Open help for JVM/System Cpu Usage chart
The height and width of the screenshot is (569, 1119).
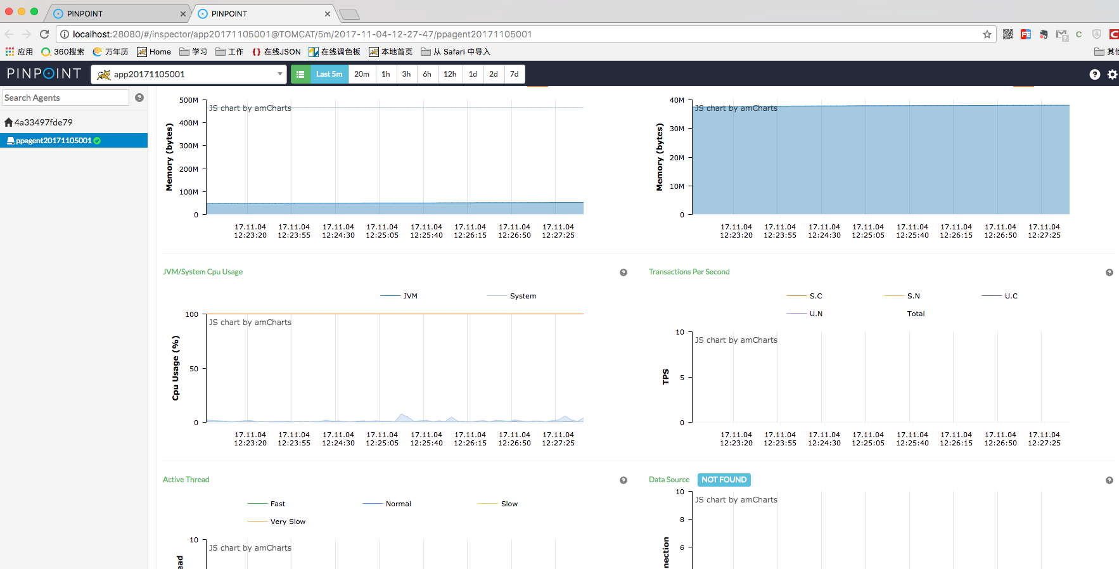(x=623, y=272)
